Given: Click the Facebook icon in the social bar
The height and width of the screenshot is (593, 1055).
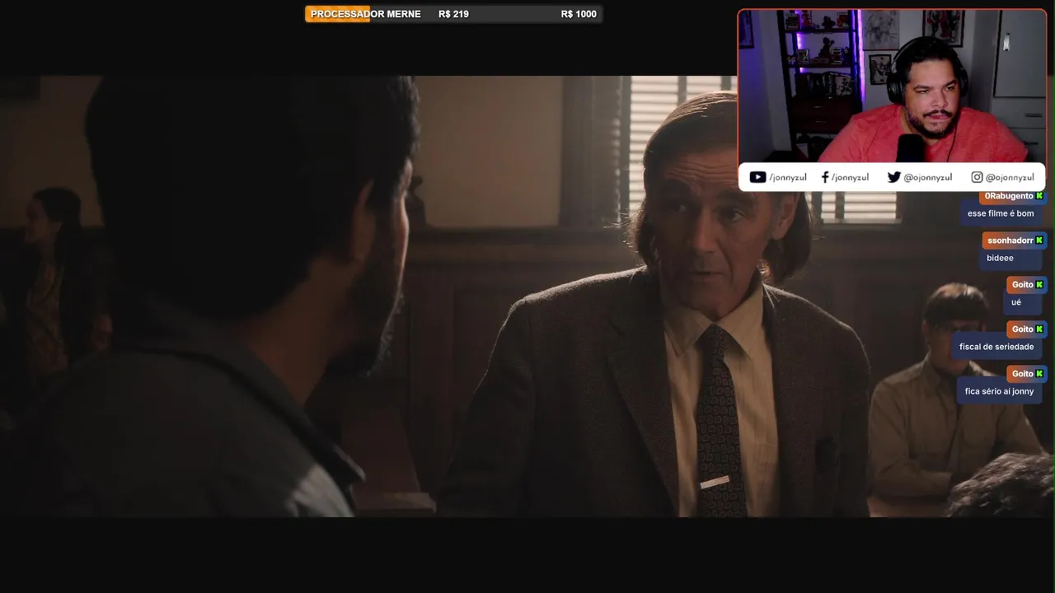Looking at the screenshot, I should (825, 177).
